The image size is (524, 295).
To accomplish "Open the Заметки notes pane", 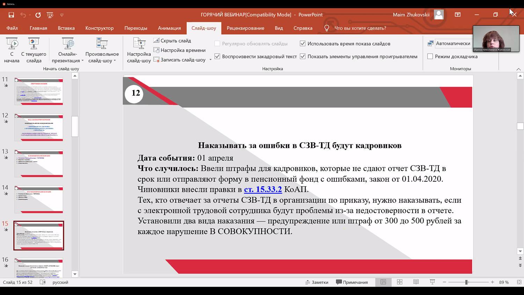I will tap(317, 282).
